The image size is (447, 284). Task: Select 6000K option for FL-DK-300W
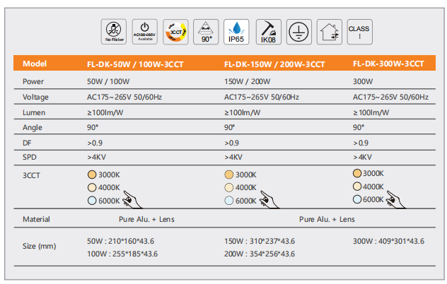click(357, 199)
